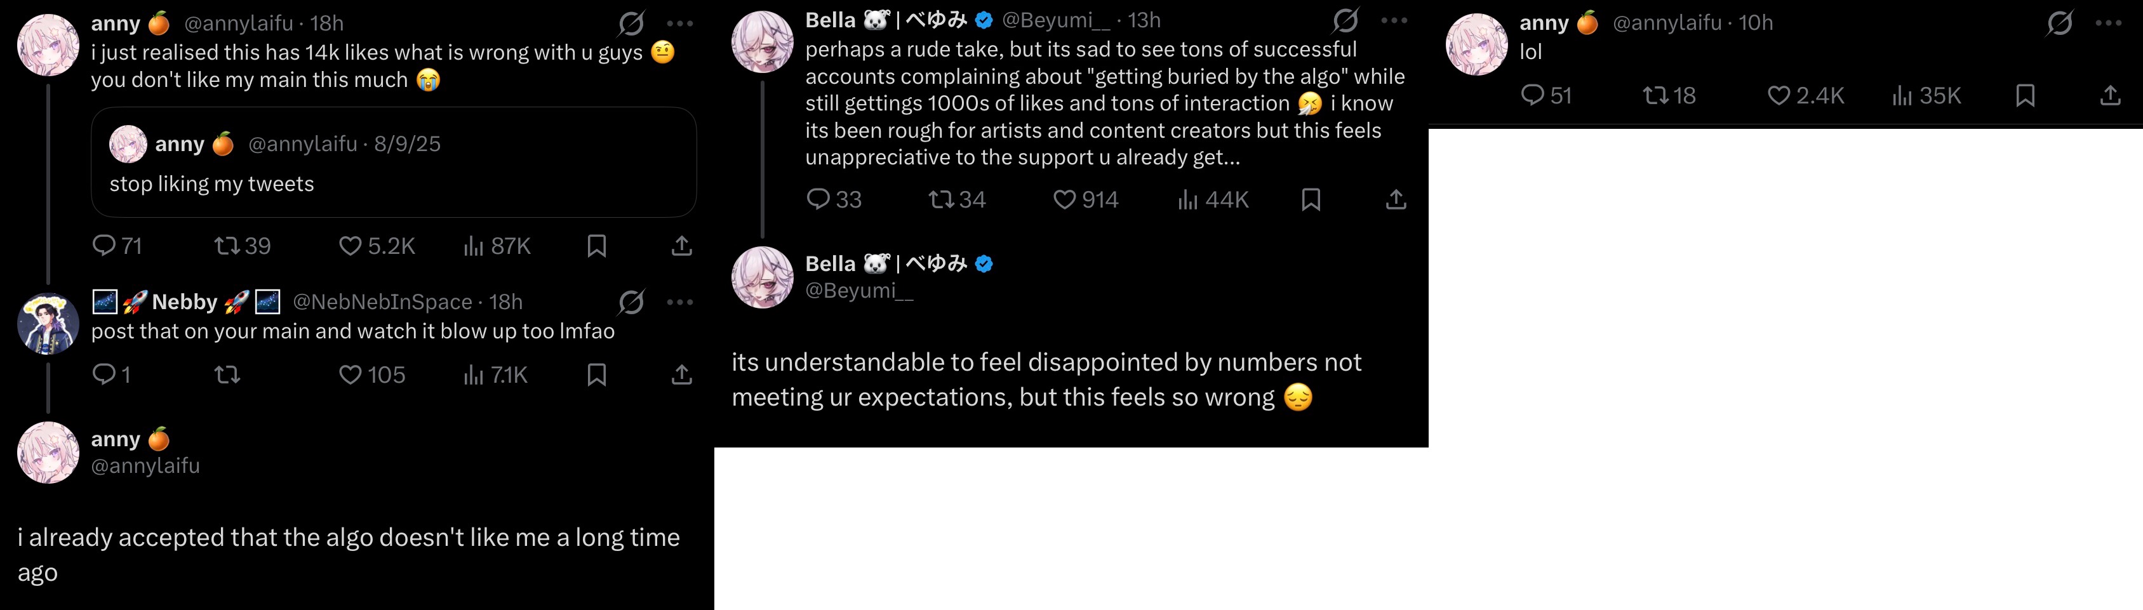Open more options on anny's lol tweet
This screenshot has width=2143, height=610.
click(2108, 23)
